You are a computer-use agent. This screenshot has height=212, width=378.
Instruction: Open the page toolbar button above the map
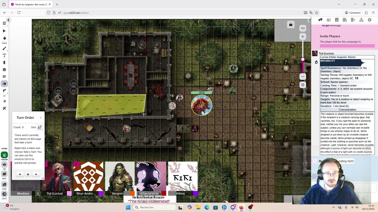tap(291, 25)
